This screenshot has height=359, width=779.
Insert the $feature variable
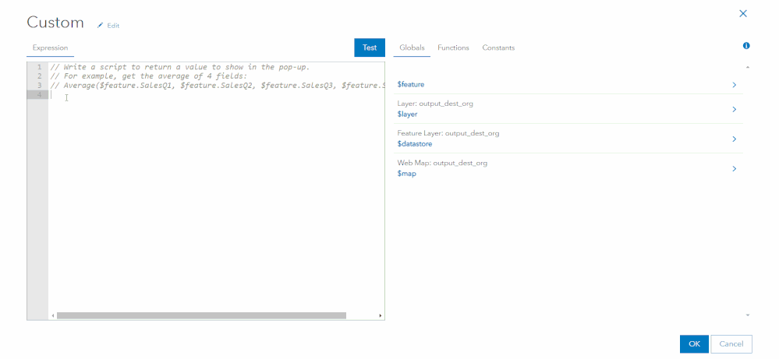(410, 85)
